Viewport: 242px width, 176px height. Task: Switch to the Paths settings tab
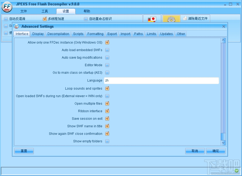pyautogui.click(x=138, y=34)
